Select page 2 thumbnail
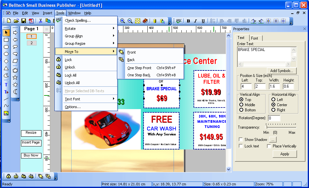Image resolution: width=309 pixels, height=188 pixels. pyautogui.click(x=31, y=43)
